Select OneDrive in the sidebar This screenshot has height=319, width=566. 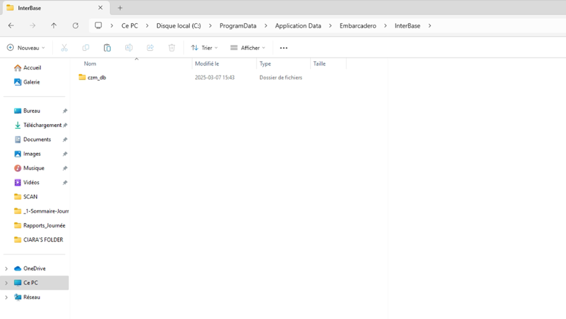point(30,269)
